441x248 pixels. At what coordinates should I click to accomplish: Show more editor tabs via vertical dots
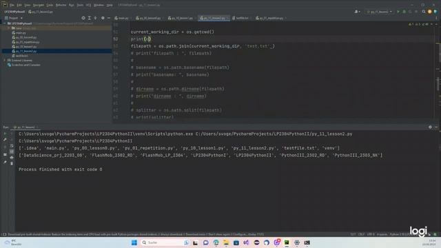point(436,18)
